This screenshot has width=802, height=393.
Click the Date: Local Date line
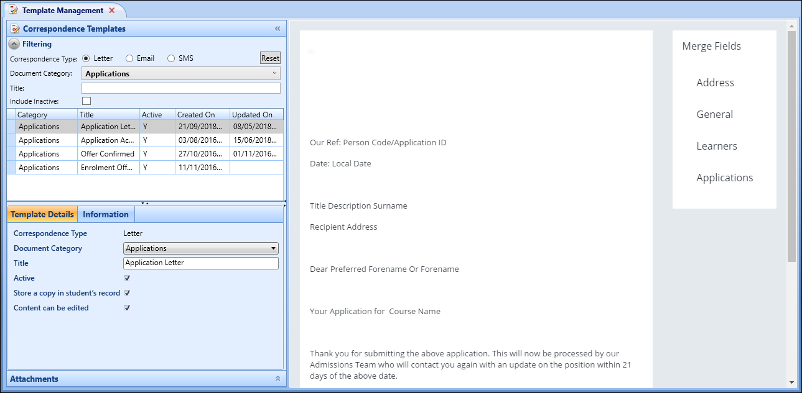(340, 164)
